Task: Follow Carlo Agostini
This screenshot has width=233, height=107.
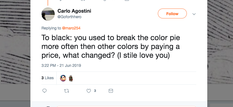Action: 172,13
